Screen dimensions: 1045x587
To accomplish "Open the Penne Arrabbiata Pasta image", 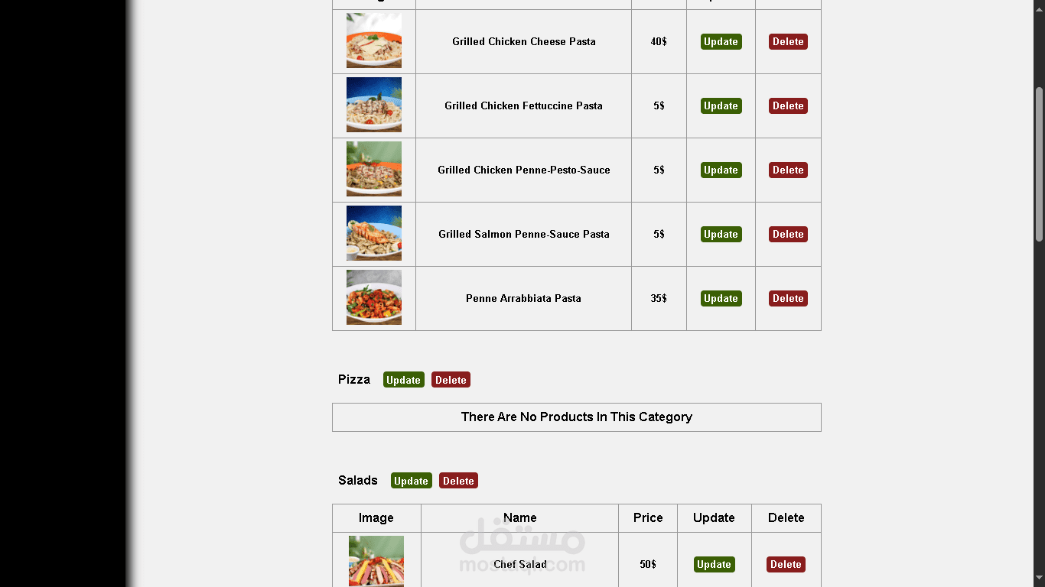I will pyautogui.click(x=374, y=297).
